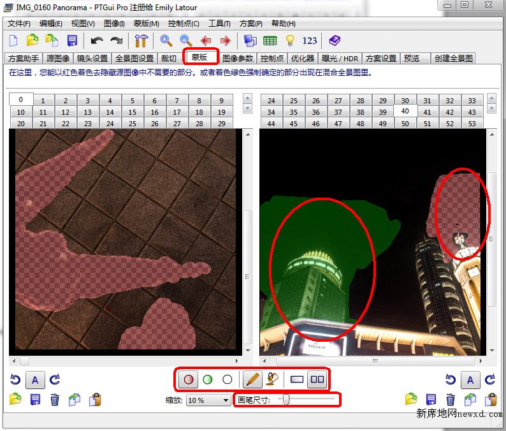Open the control point table icon
This screenshot has height=431, width=506.
point(270,41)
